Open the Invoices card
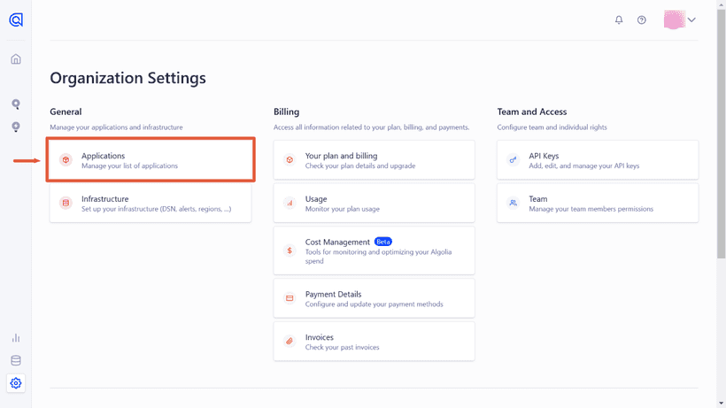 (375, 341)
